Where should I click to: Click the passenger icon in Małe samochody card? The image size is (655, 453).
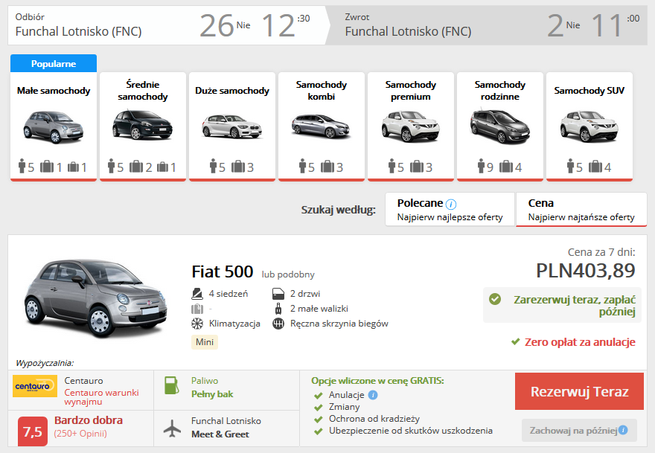[x=22, y=166]
